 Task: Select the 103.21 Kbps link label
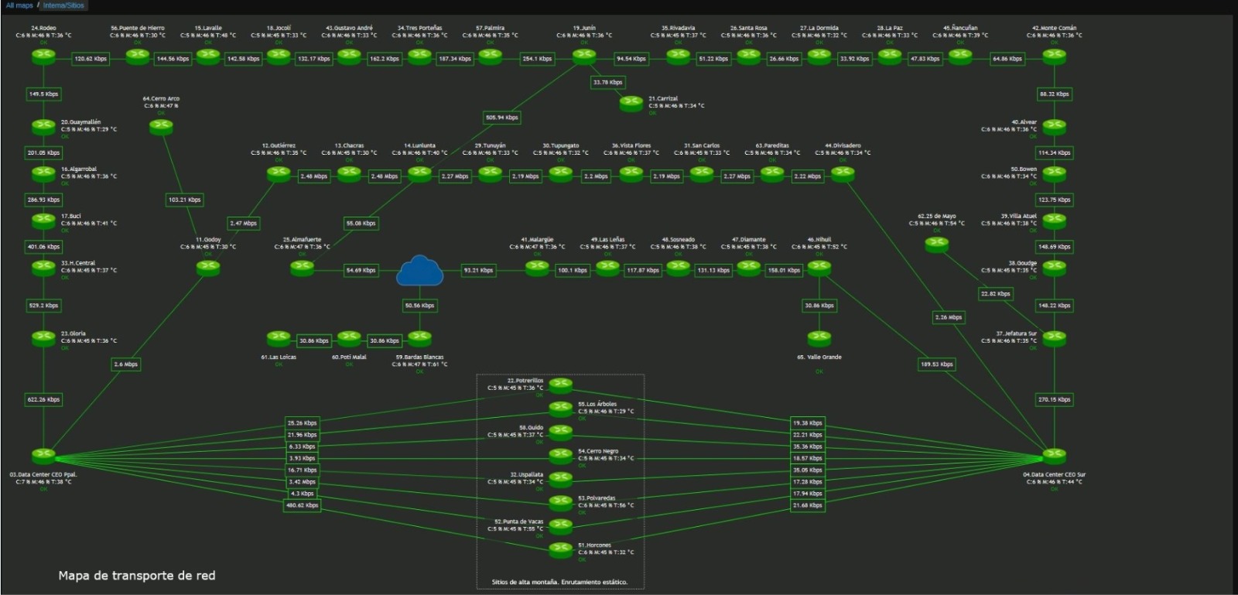[x=184, y=200]
